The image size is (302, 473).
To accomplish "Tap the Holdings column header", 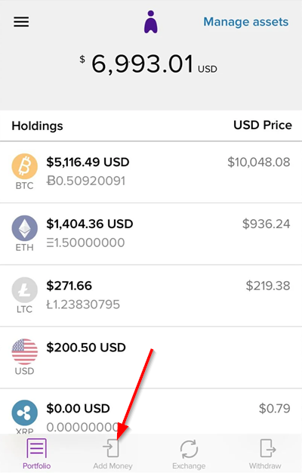I will 38,125.
